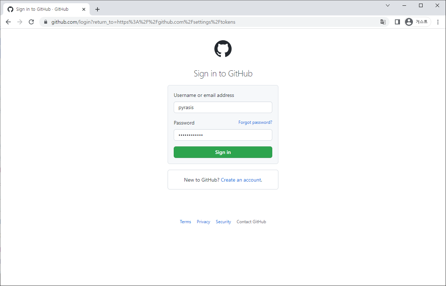Click the Contact GitHub footer link
Screen dimensions: 446x286
click(x=251, y=222)
